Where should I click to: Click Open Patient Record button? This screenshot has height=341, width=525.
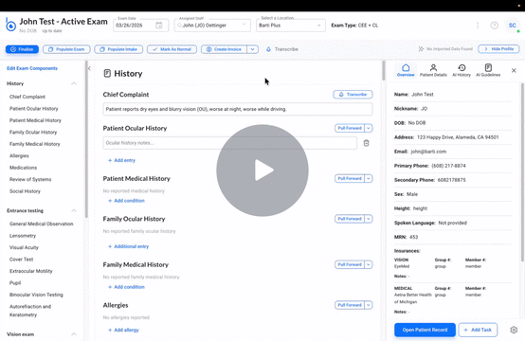click(425, 330)
